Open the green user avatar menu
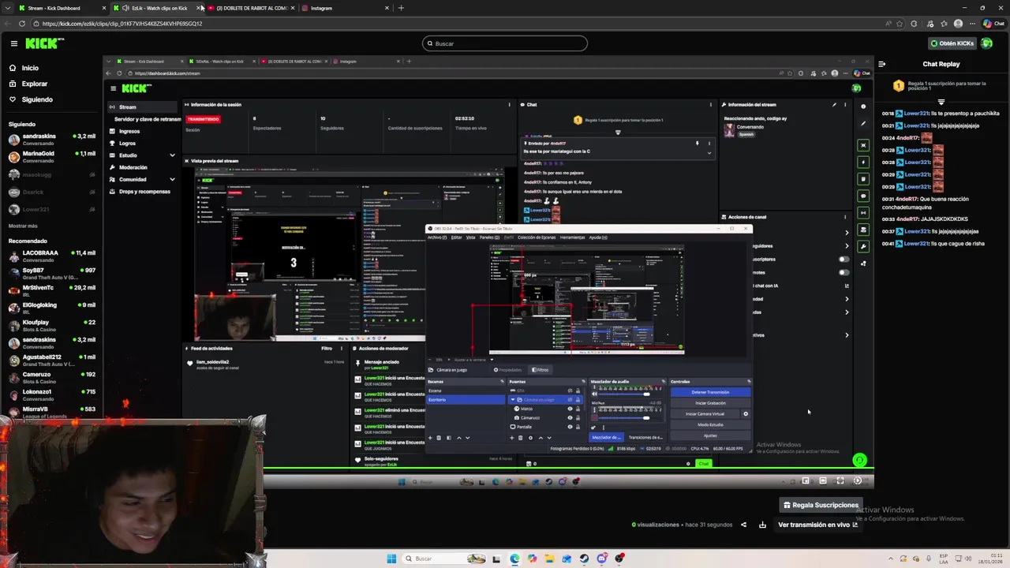1010x568 pixels. pyautogui.click(x=987, y=43)
